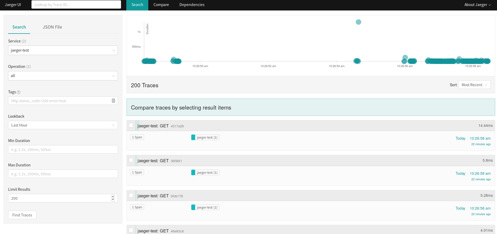Go to the Compare page in navbar
Screen dimensions: 497x234
[161, 5]
